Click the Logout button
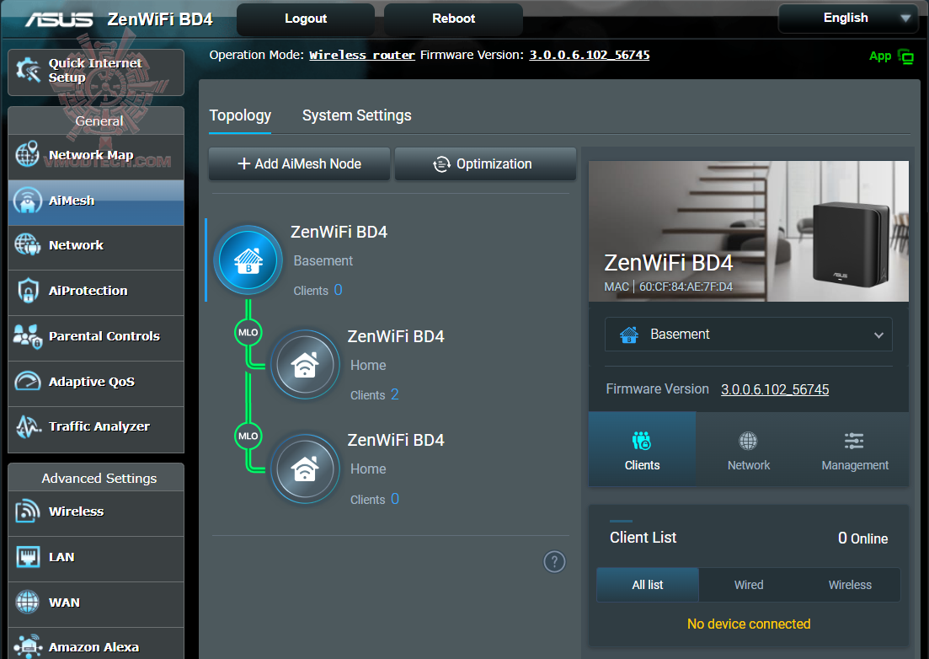This screenshot has height=659, width=929. [x=306, y=19]
